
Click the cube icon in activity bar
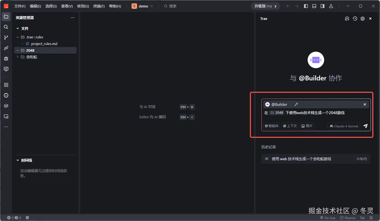[6, 106]
